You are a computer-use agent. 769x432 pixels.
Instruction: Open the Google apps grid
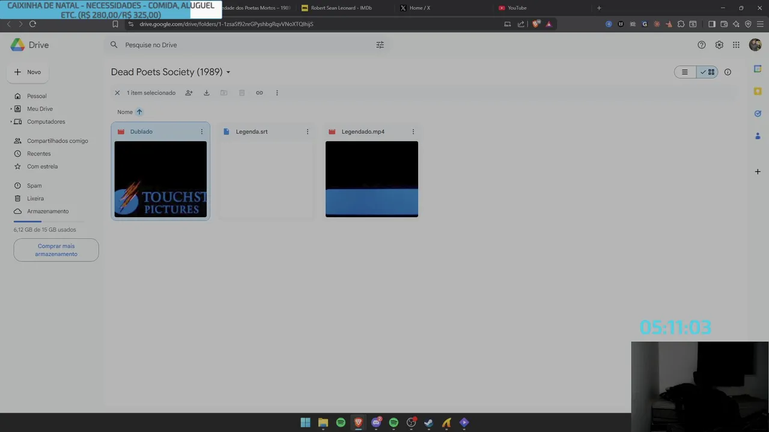click(736, 45)
